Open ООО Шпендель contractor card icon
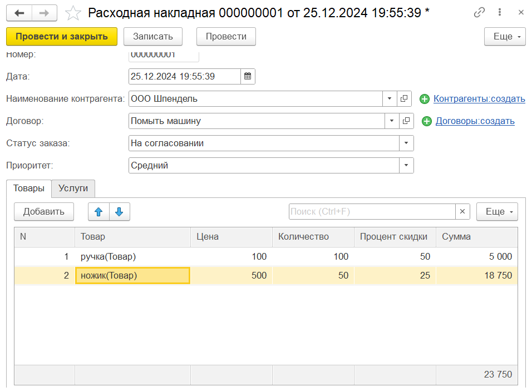 404,99
